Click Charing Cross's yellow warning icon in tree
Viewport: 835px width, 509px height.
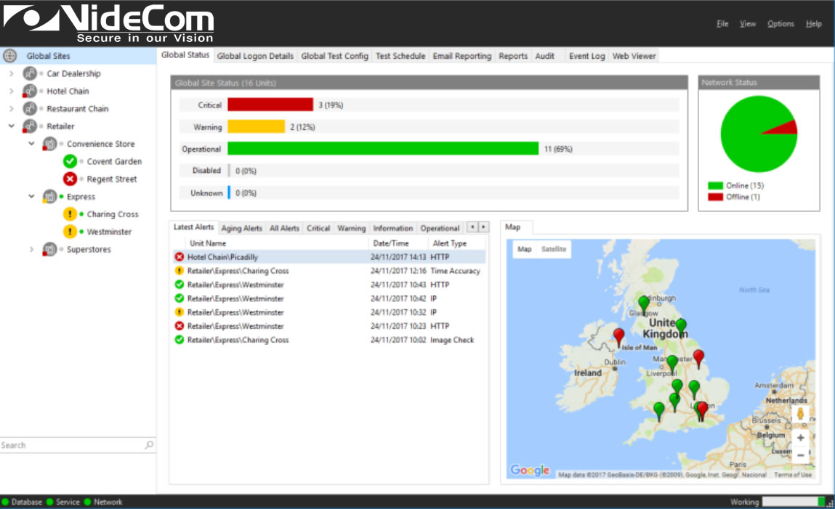coord(70,213)
